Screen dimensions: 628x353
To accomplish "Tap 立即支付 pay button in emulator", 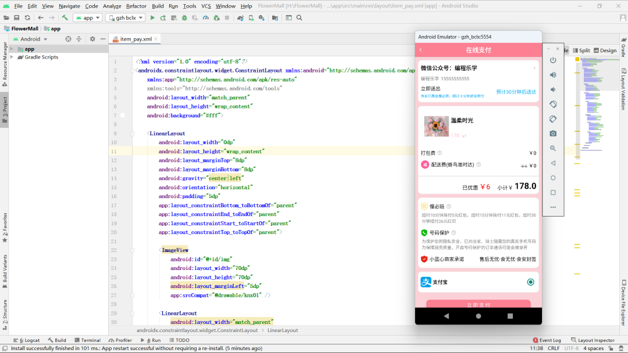I will [x=478, y=304].
